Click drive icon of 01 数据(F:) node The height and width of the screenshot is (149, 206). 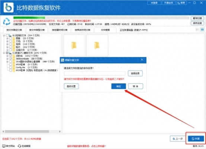[x=10, y=53]
